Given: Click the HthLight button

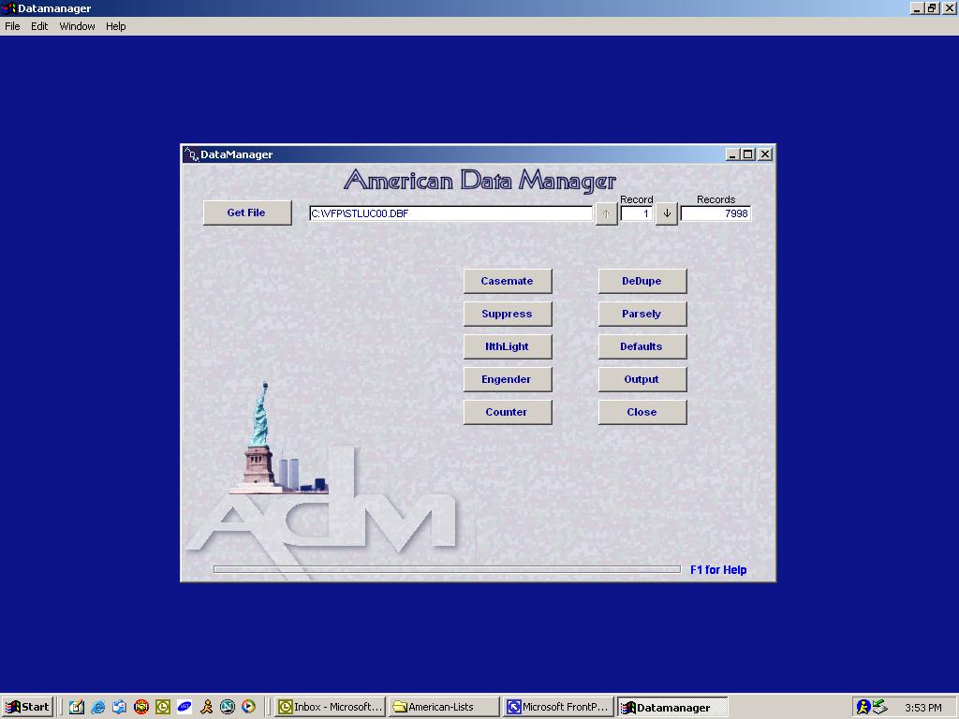Looking at the screenshot, I should coord(508,346).
